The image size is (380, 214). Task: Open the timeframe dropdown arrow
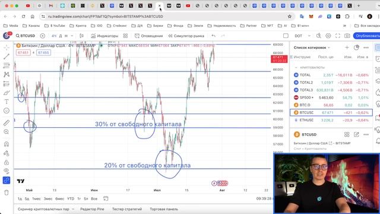click(72, 36)
